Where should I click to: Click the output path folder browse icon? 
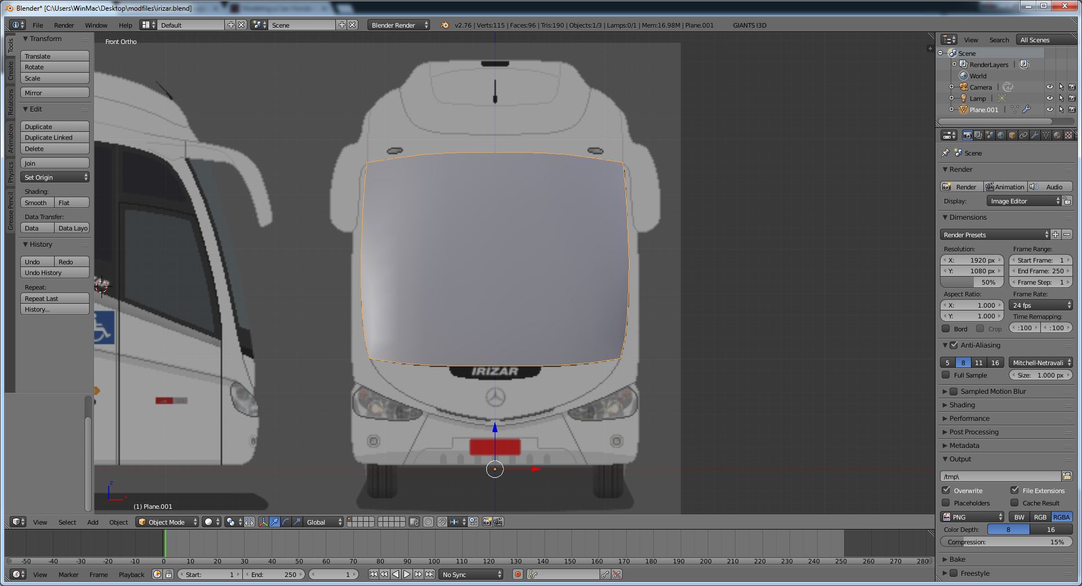pos(1067,476)
